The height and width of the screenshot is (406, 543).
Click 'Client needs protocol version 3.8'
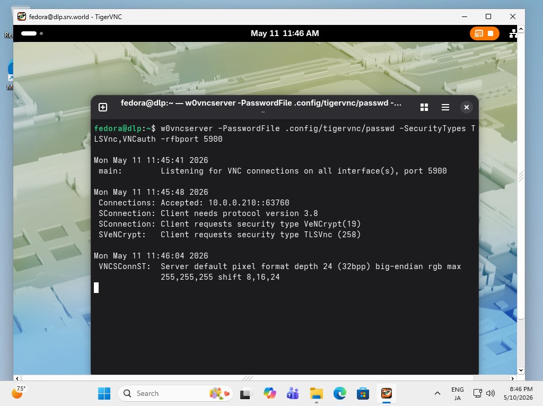pyautogui.click(x=239, y=213)
